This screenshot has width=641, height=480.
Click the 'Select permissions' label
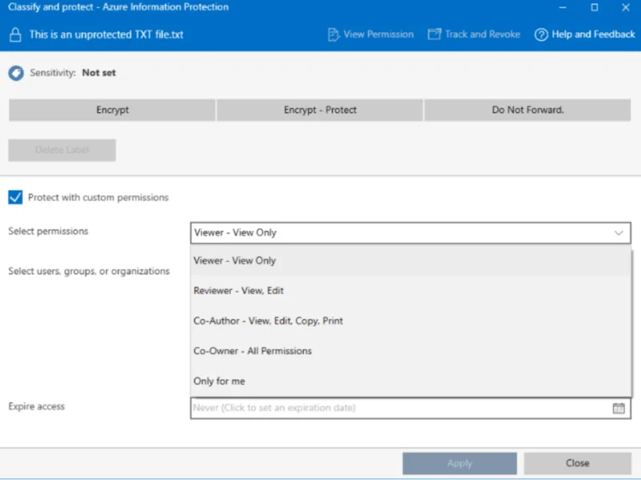pos(48,231)
